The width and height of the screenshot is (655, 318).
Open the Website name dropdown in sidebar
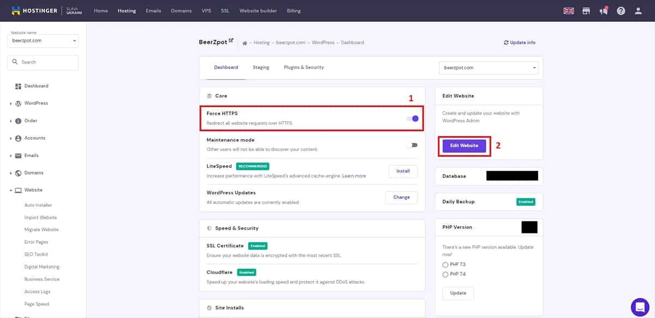[43, 40]
